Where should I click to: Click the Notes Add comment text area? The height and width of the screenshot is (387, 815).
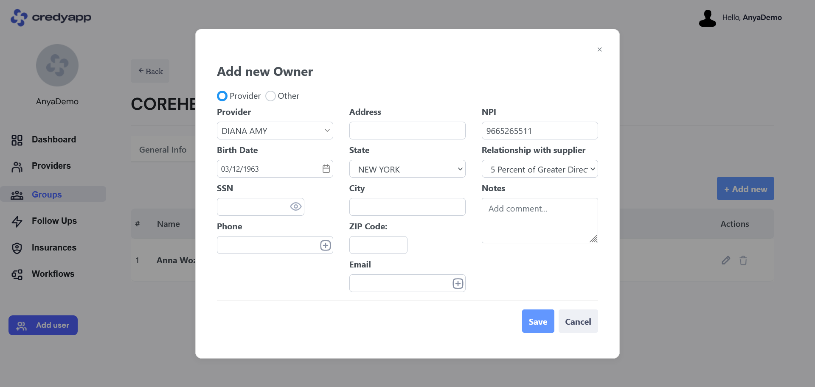(x=540, y=220)
